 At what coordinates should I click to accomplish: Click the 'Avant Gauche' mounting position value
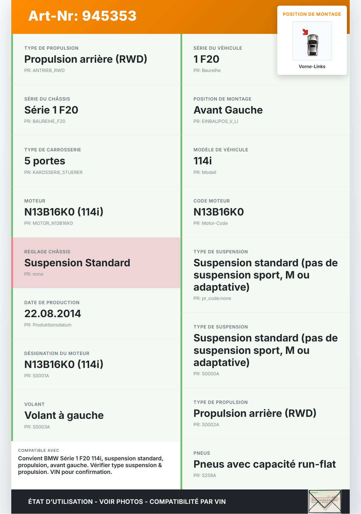coord(228,110)
